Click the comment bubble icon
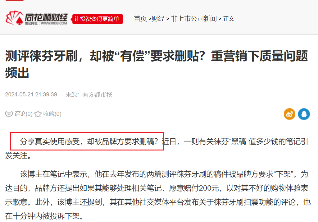318x222 pixels. pyautogui.click(x=9, y=114)
